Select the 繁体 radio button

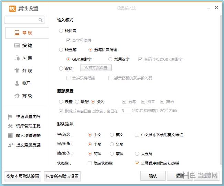pos(112,154)
